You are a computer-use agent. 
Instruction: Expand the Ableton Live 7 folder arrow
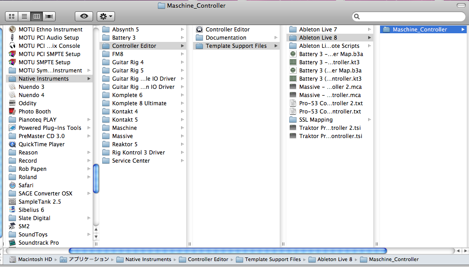(370, 29)
